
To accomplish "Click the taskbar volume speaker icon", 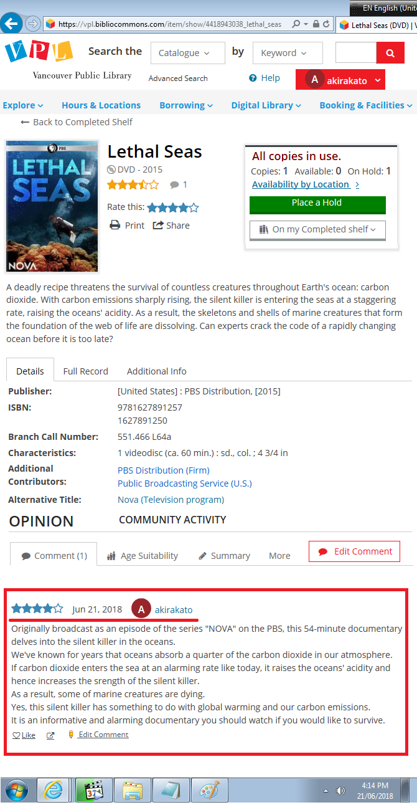I will (x=340, y=791).
